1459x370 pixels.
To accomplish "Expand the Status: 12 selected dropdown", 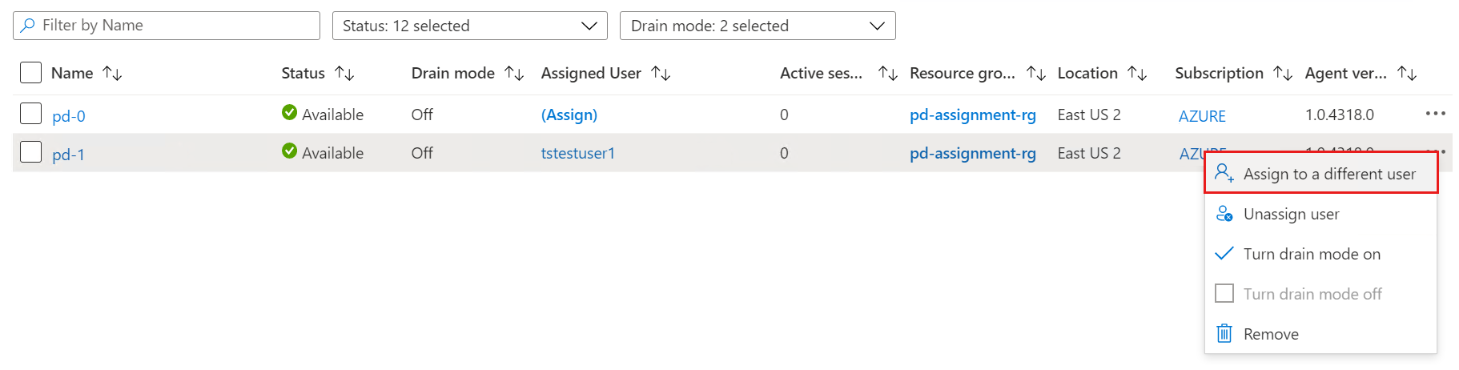I will click(x=469, y=26).
